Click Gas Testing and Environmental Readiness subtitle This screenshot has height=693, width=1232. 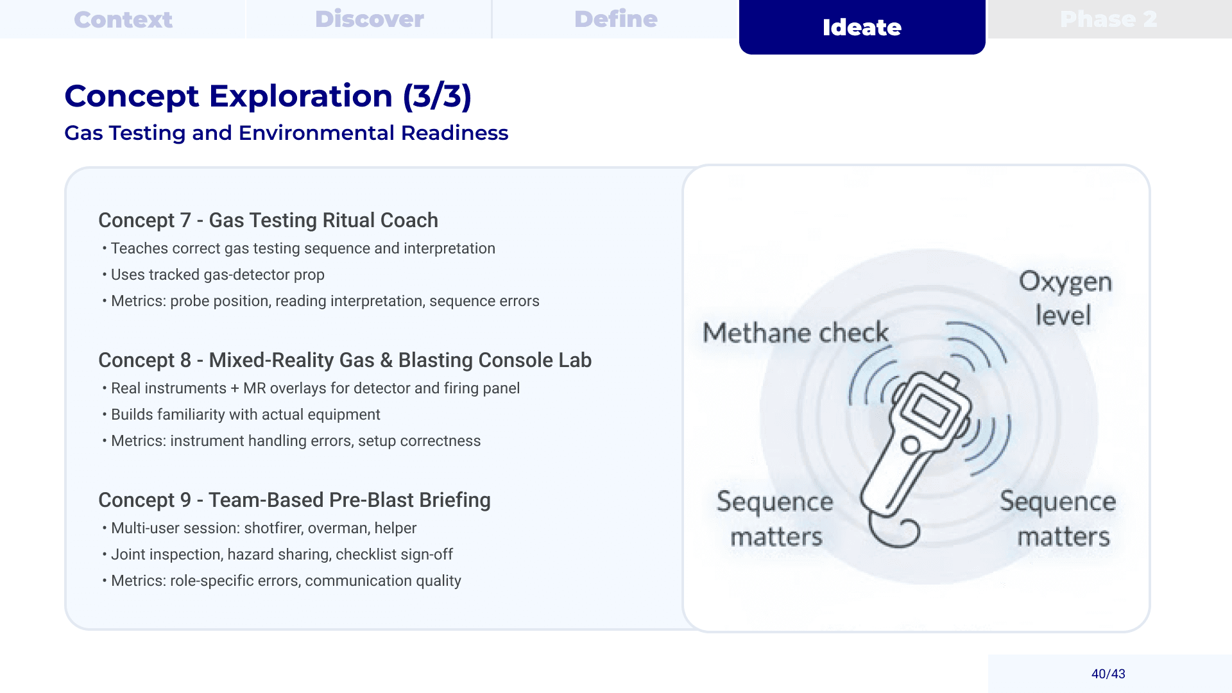click(286, 133)
